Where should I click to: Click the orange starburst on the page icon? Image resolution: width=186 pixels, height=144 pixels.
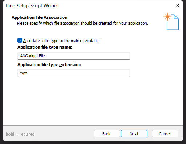(x=167, y=17)
